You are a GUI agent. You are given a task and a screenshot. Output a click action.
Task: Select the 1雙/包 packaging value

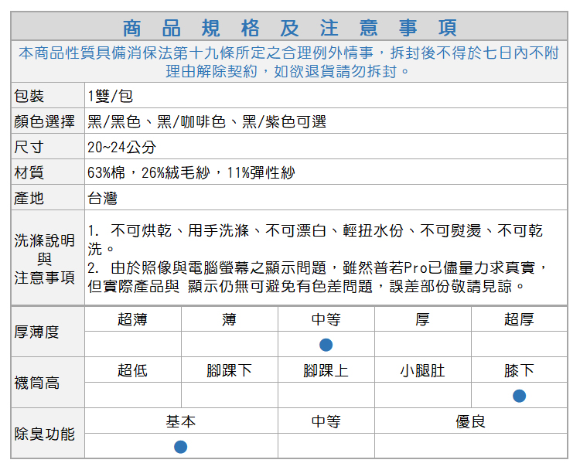[110, 96]
